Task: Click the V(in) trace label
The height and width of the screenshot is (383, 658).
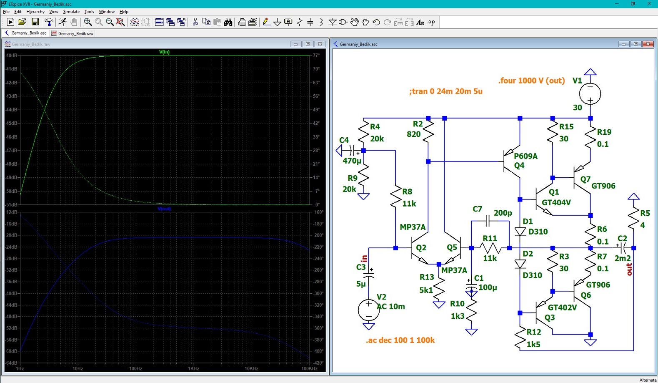Action: 164,52
